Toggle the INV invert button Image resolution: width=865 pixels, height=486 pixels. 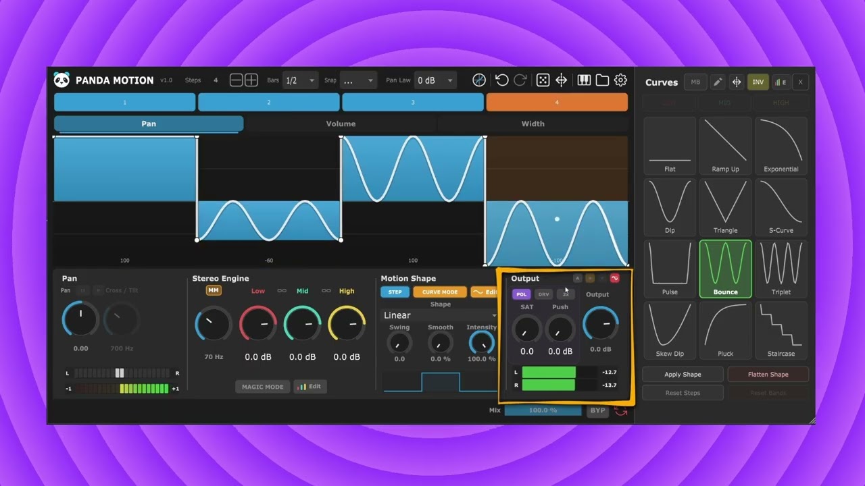[758, 82]
